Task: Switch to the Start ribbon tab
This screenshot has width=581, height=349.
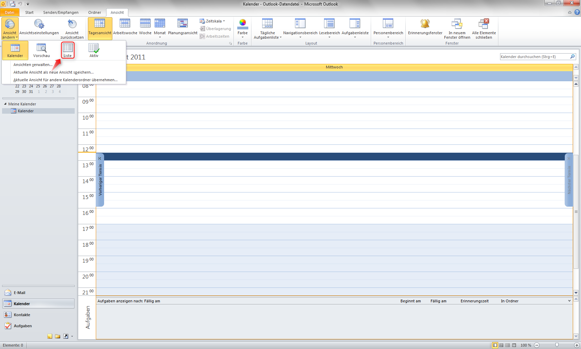Action: click(29, 12)
